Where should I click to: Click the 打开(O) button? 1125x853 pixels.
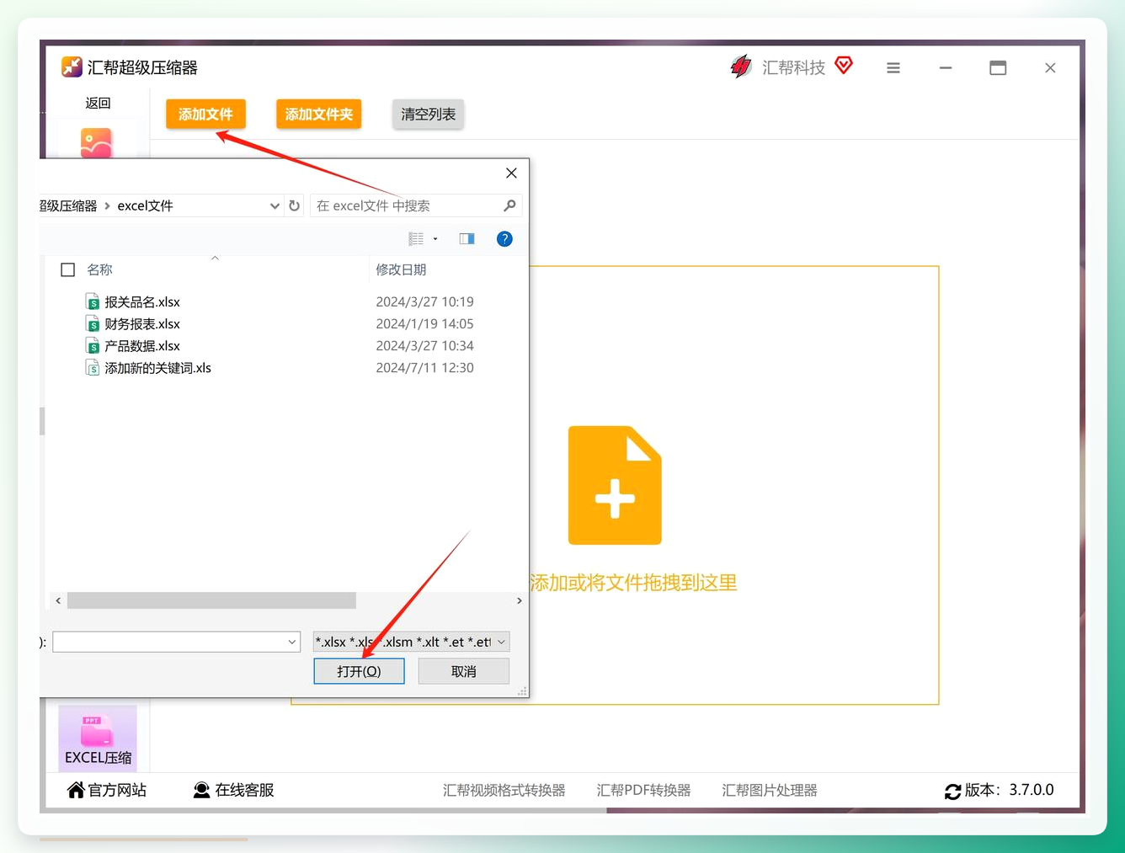tap(359, 671)
